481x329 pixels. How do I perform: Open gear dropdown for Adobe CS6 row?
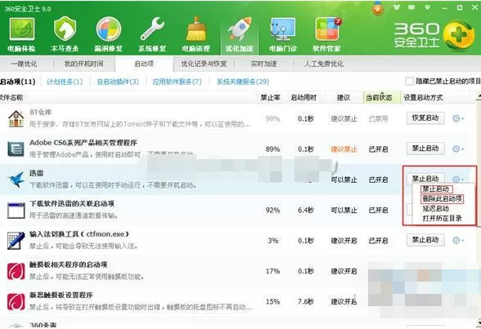click(458, 149)
